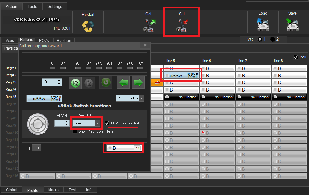Switch to the Info bottom tab
309x195 pixels.
(x=89, y=190)
